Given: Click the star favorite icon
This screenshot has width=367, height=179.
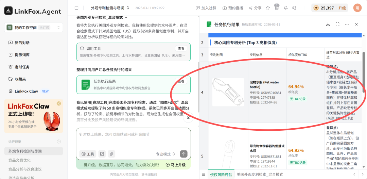Looking at the screenshot, I should [268, 8].
